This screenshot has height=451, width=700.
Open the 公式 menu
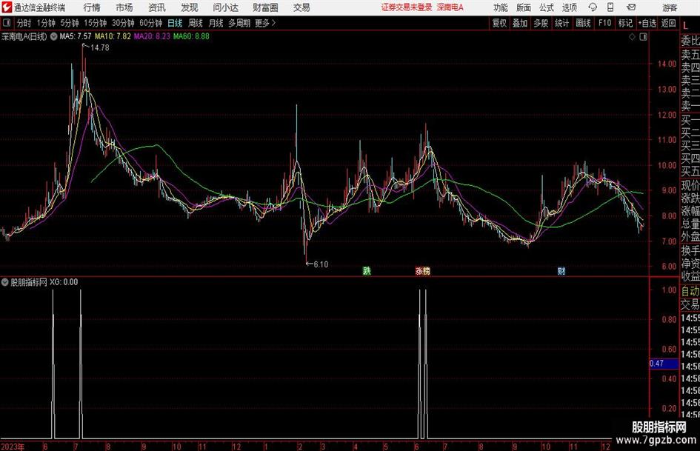(547, 7)
